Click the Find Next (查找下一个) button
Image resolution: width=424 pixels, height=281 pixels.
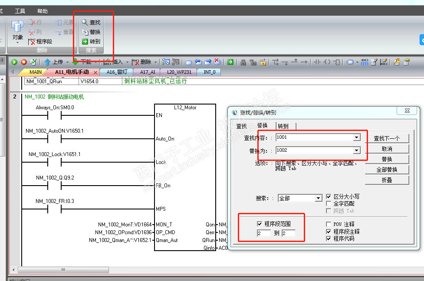pos(387,139)
